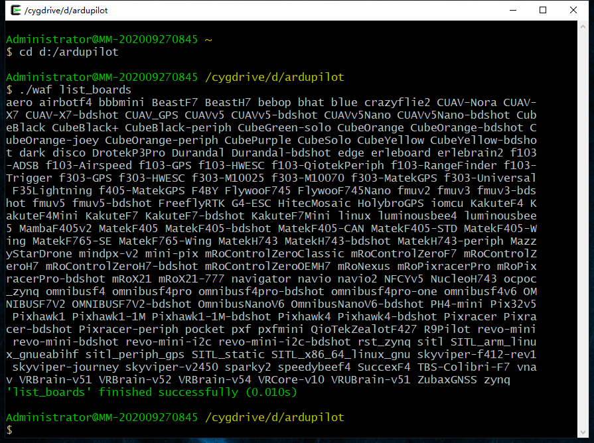The image size is (594, 443).
Task: Maximize the terminal window
Action: [543, 10]
